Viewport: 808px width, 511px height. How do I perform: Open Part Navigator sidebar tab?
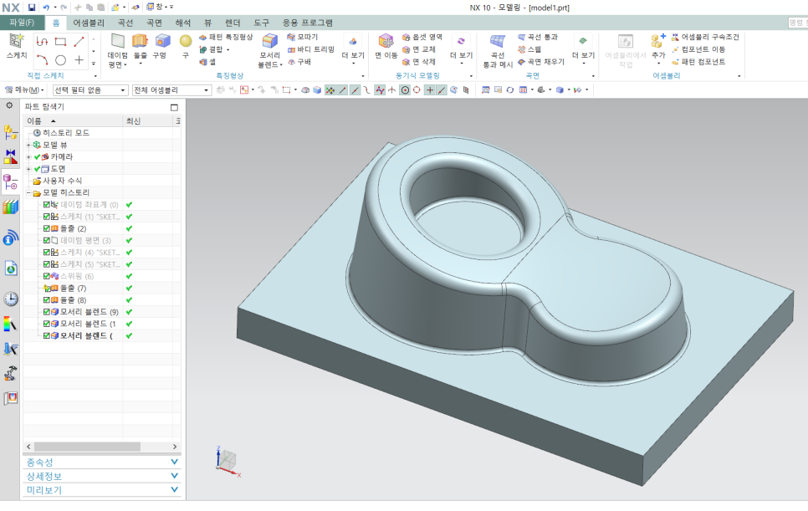10,182
